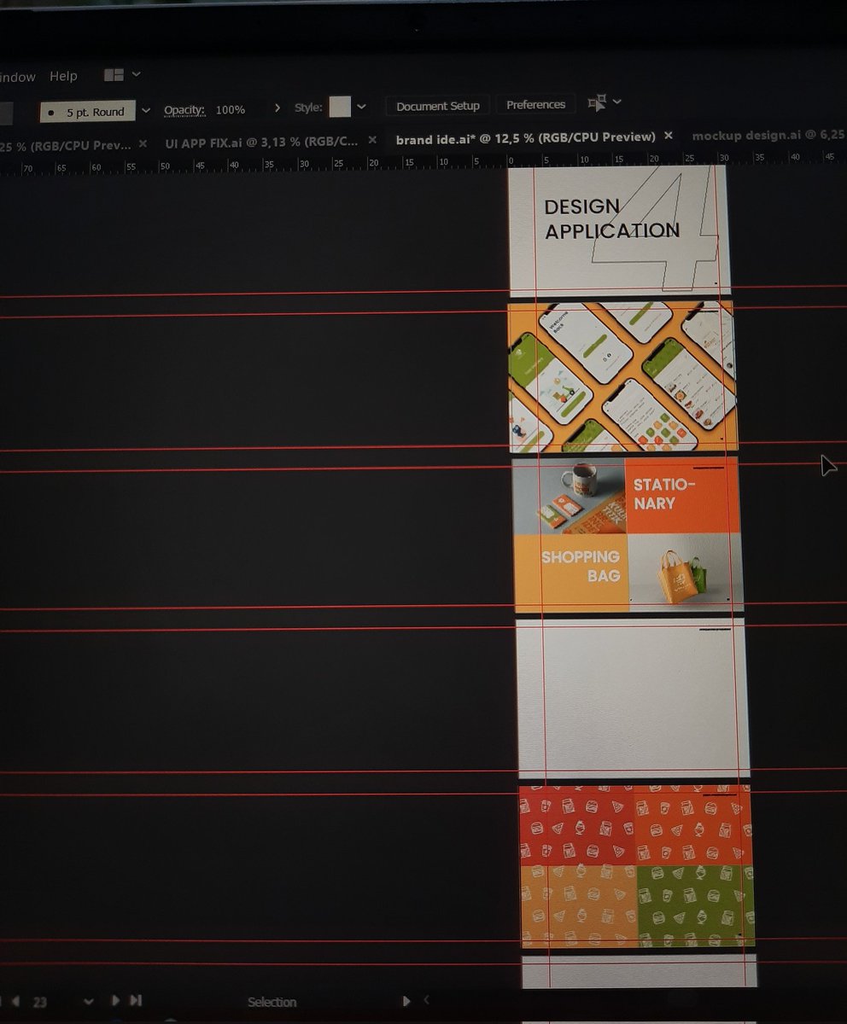The height and width of the screenshot is (1024, 847).
Task: Click the green food pattern tile
Action: pyautogui.click(x=696, y=906)
